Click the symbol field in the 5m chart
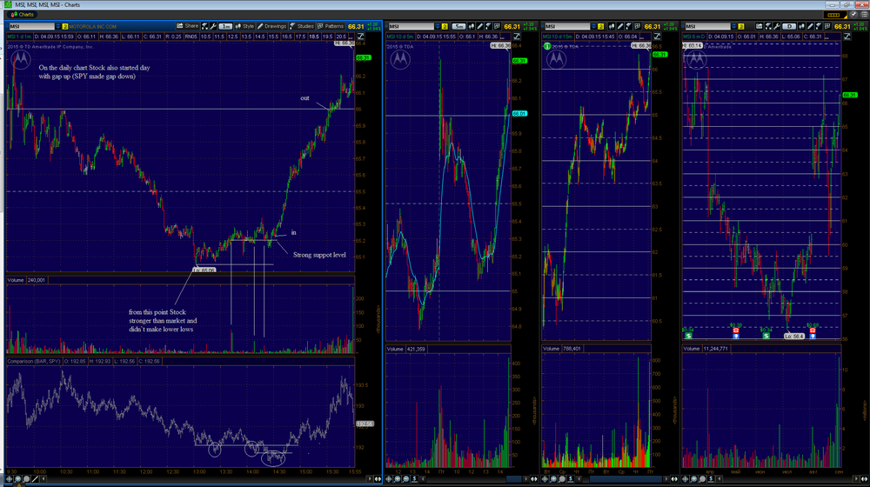The image size is (870, 487). click(x=412, y=27)
